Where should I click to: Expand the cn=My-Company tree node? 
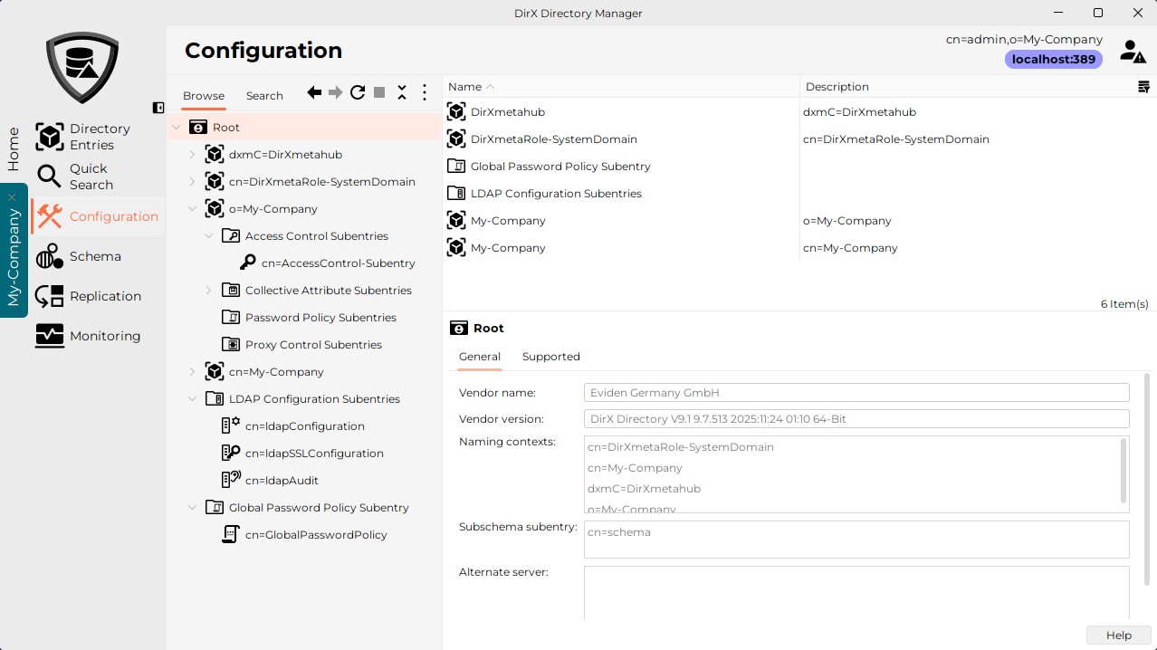pyautogui.click(x=192, y=371)
